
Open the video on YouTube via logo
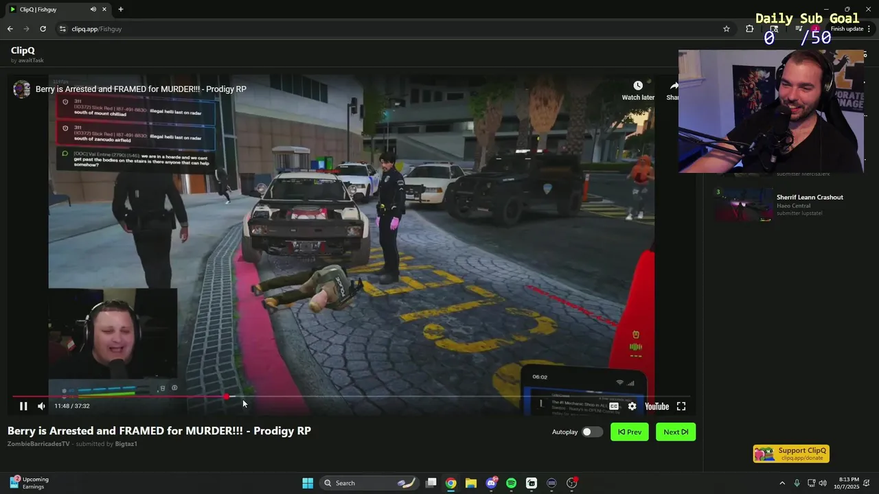click(657, 406)
